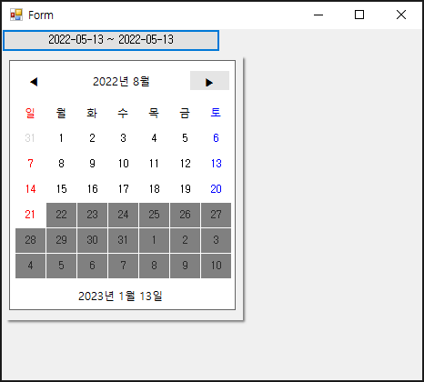Pick highlighted date 30
The width and height of the screenshot is (424, 382).
tap(92, 240)
